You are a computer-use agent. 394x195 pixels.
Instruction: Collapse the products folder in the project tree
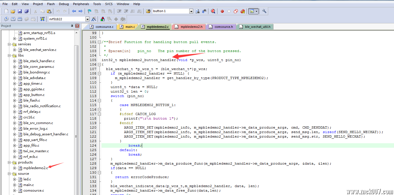click(x=9, y=162)
